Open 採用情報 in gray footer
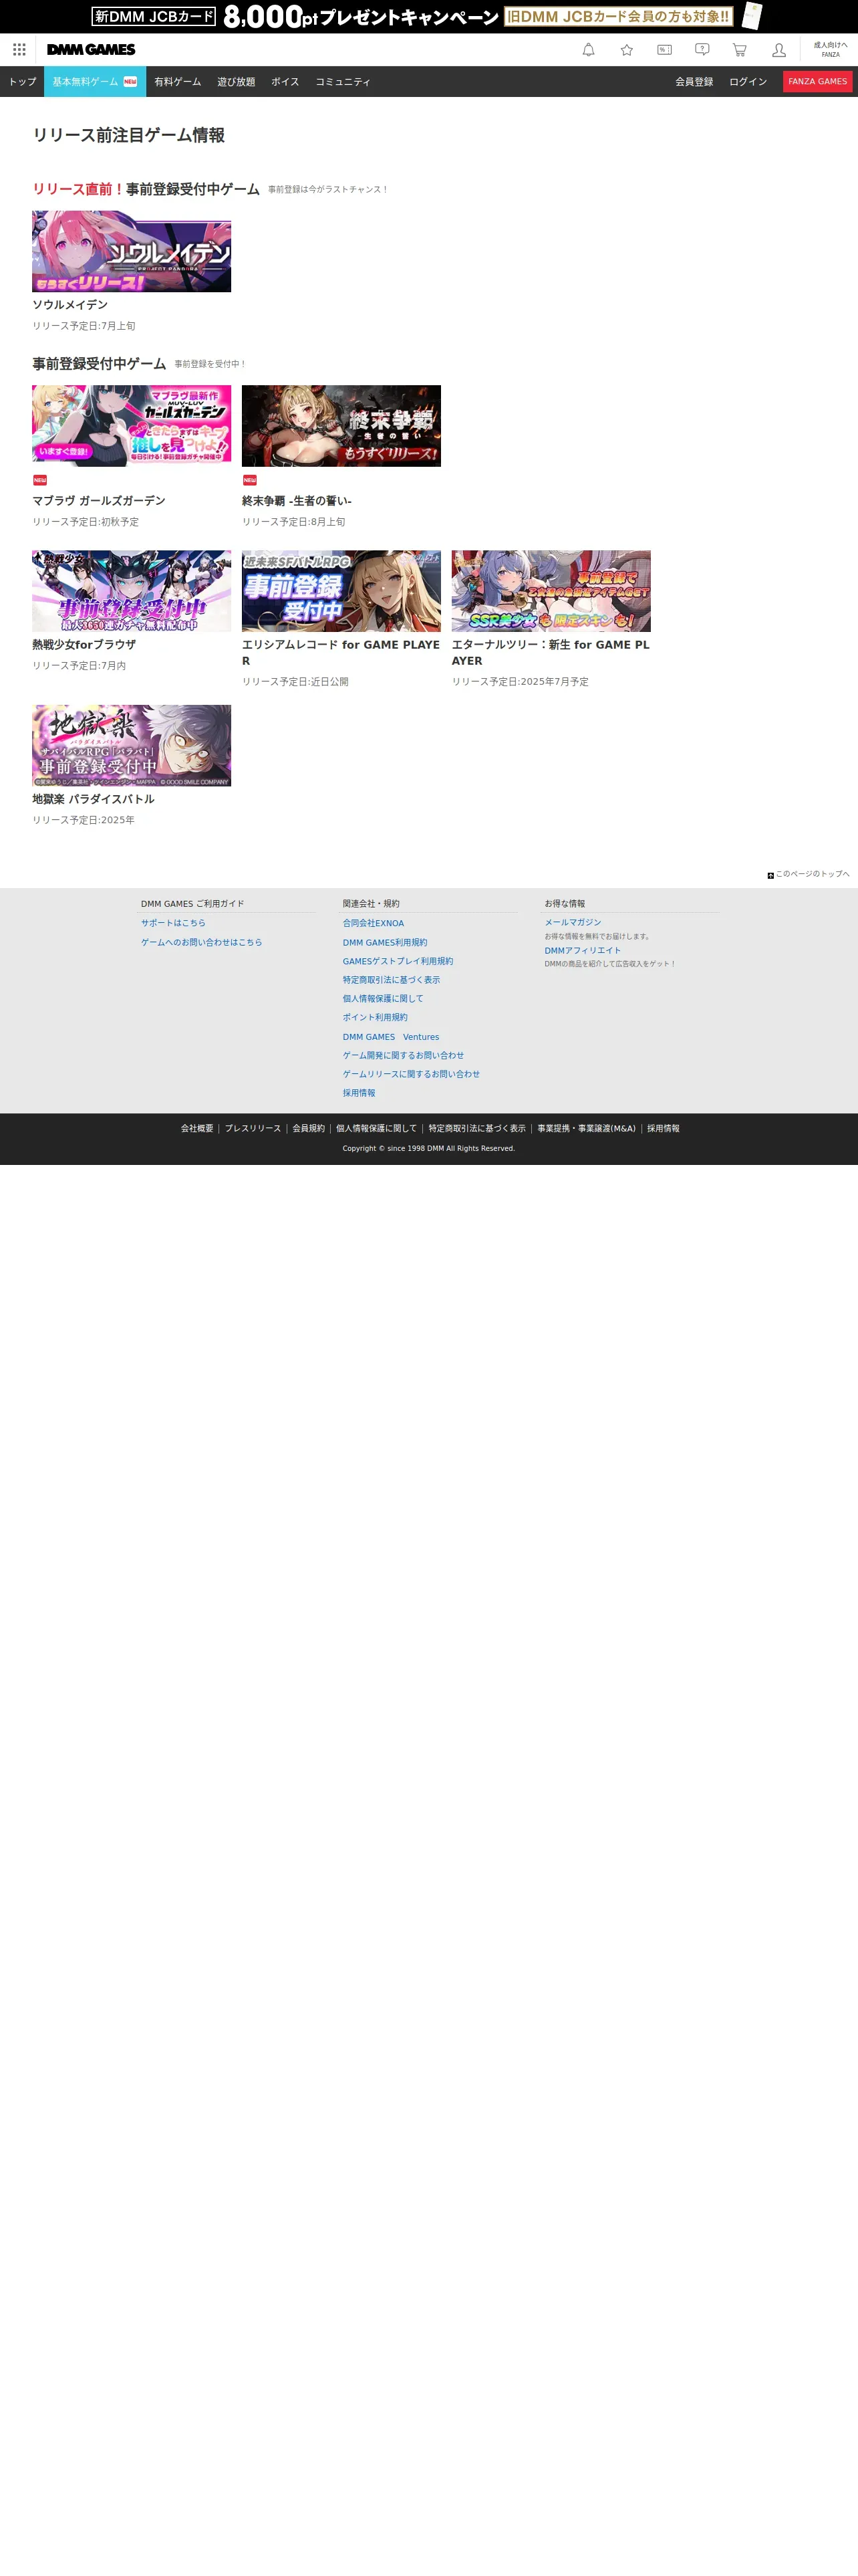The image size is (858, 2576). click(359, 1093)
